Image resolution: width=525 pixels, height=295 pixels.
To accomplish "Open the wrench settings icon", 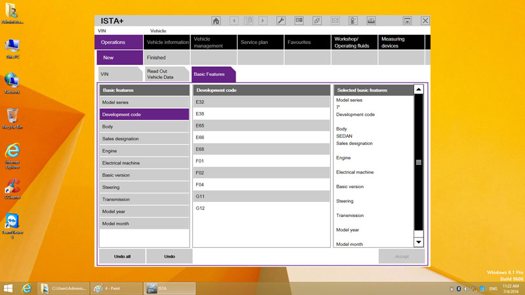I will pyautogui.click(x=281, y=21).
